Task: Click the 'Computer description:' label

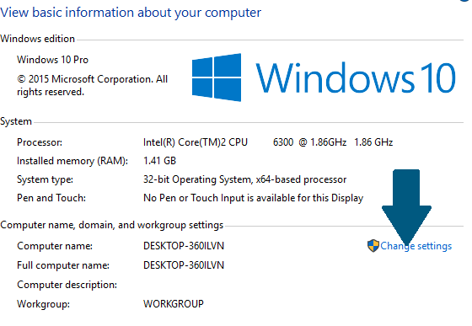Action: [x=67, y=285]
